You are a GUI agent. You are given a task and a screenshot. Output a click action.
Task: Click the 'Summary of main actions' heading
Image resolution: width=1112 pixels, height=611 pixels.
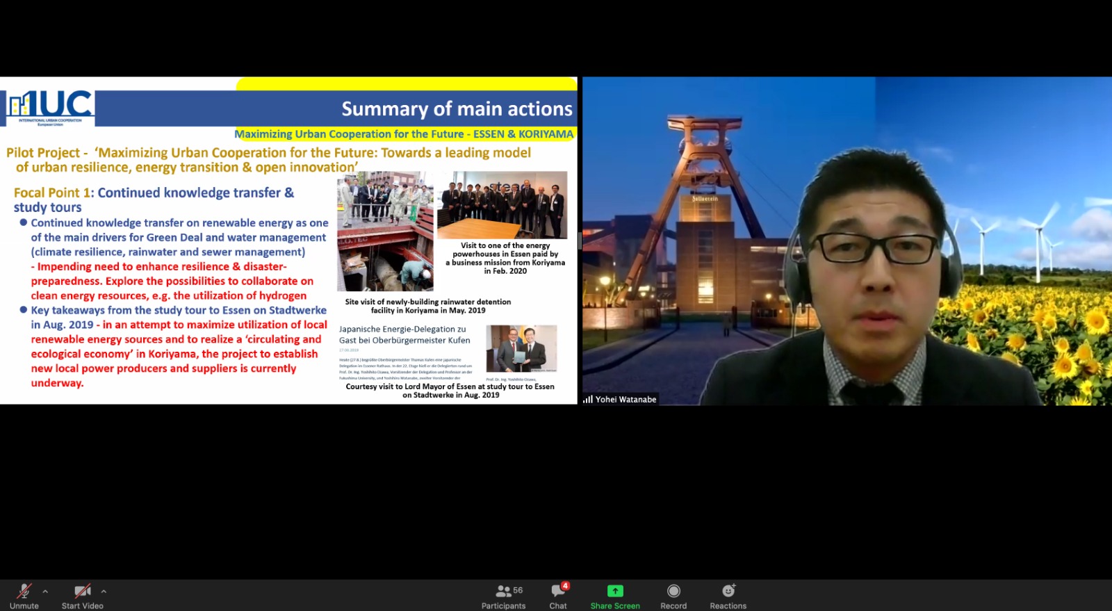coord(457,109)
